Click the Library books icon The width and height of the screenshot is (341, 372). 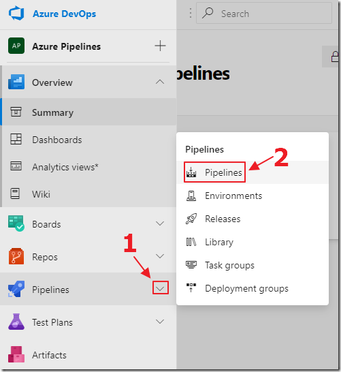191,242
